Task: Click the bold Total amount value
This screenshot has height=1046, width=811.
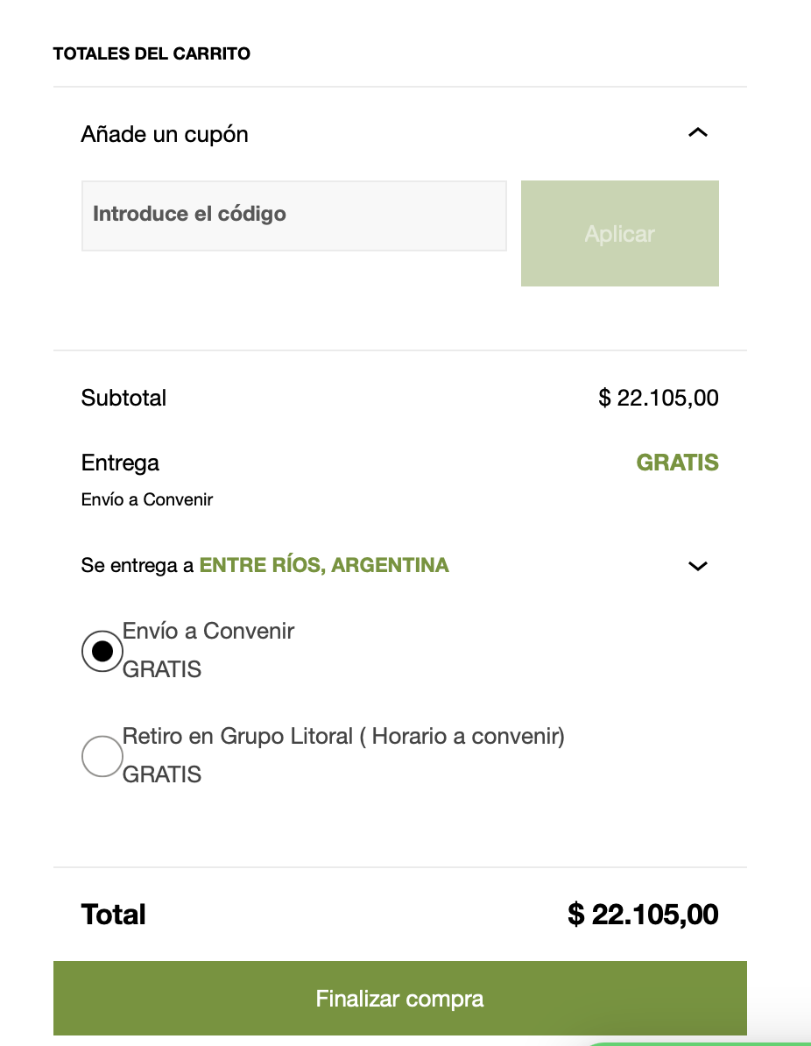Action: point(643,914)
